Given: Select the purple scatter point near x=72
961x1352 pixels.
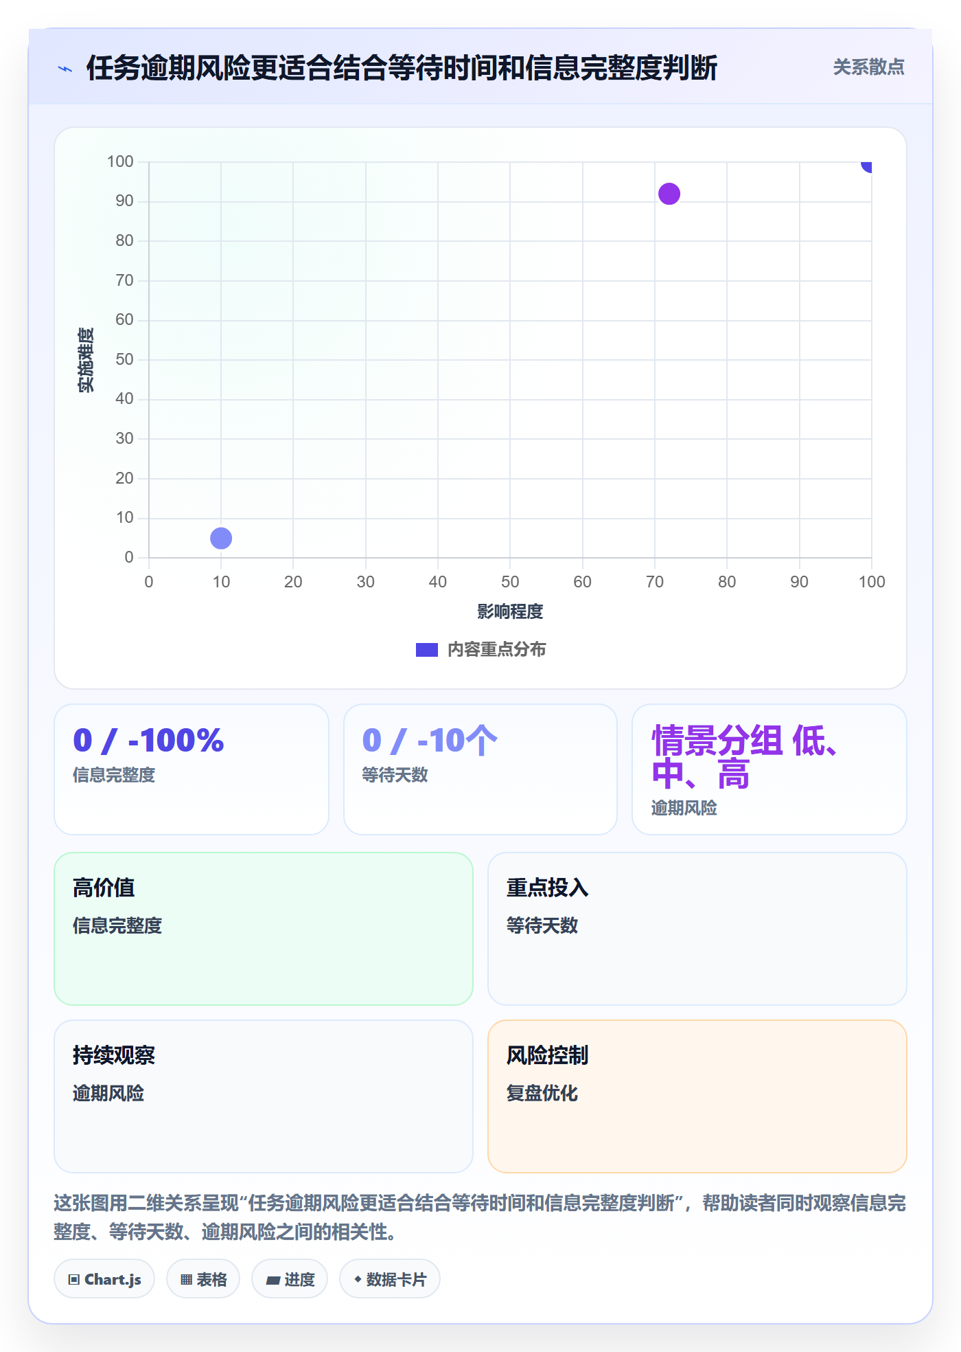Looking at the screenshot, I should [x=669, y=194].
